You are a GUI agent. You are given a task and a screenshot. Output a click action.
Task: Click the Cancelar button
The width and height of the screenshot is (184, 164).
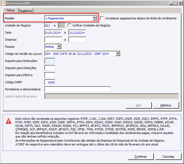(x=168, y=157)
